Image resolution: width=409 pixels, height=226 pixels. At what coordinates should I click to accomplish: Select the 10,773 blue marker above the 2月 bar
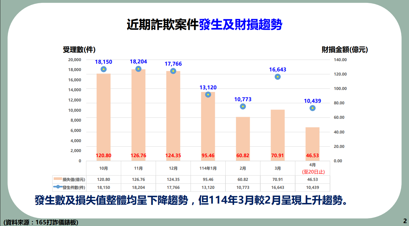pos(242,106)
